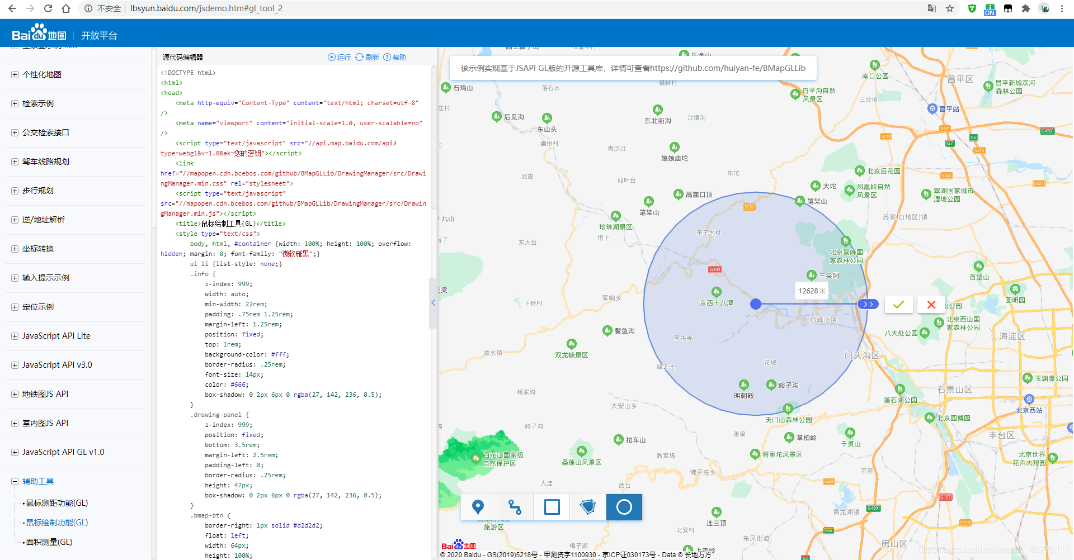1074x560 pixels.
Task: Click the 昌平区 district label
Action: (x=960, y=79)
